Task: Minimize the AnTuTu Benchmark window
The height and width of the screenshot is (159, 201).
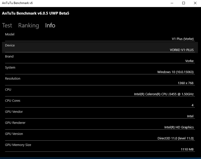Action: coord(172,3)
